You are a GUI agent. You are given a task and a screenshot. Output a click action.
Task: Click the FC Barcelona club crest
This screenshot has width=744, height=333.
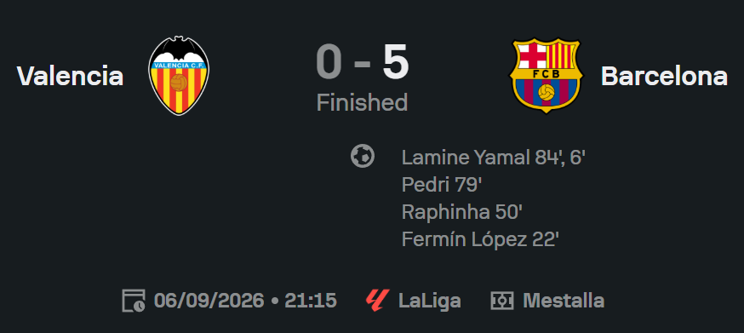point(546,76)
